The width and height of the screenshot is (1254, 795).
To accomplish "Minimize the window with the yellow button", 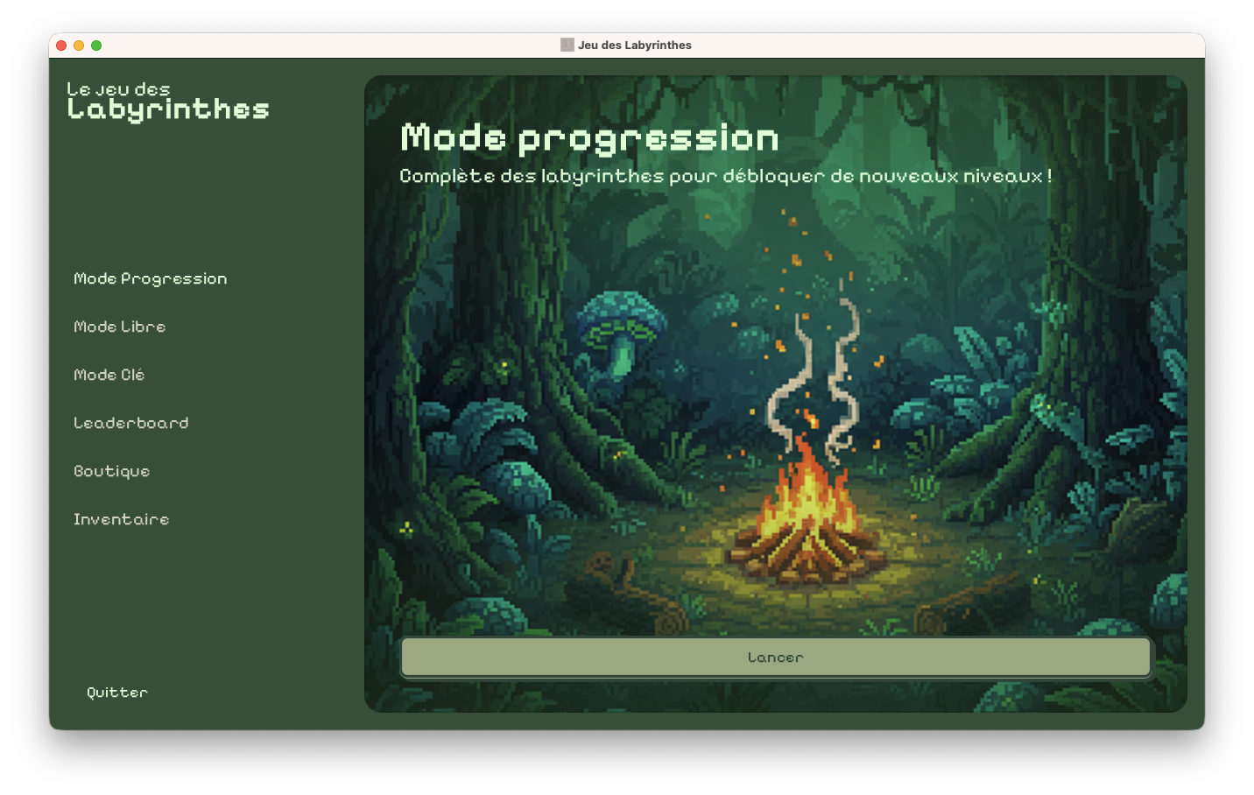I will point(79,46).
